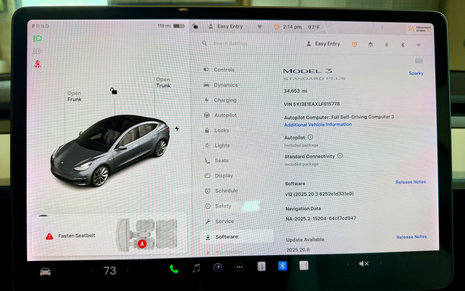Open the car controls icon in bottom bar

[45, 272]
